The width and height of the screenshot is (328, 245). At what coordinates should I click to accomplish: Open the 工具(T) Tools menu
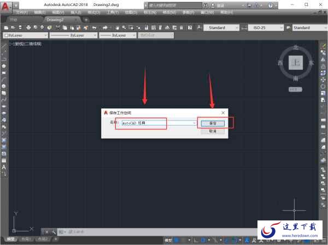(112, 12)
